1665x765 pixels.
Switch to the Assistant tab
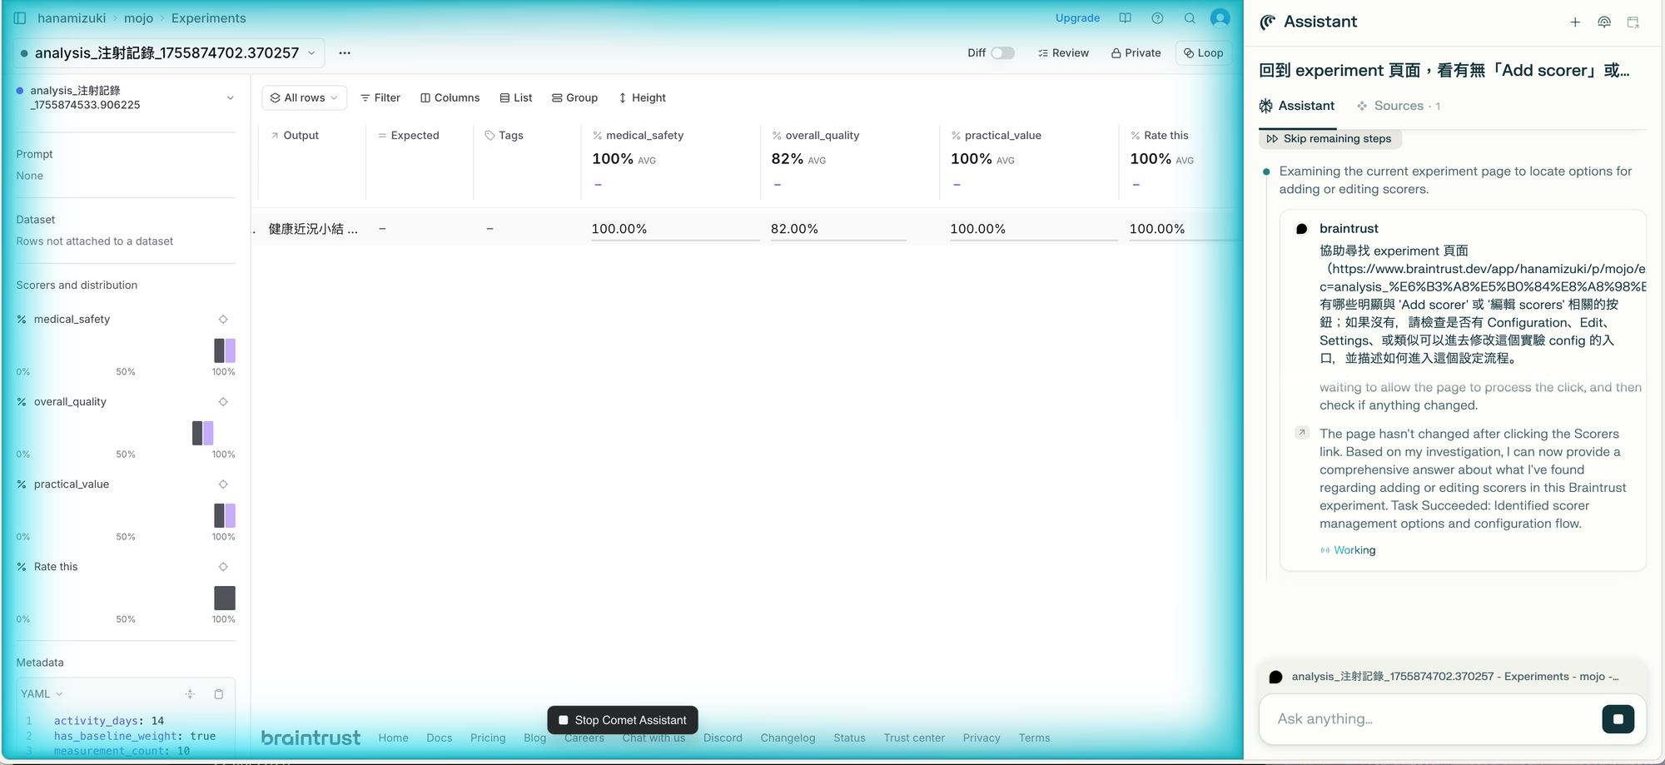tap(1297, 107)
